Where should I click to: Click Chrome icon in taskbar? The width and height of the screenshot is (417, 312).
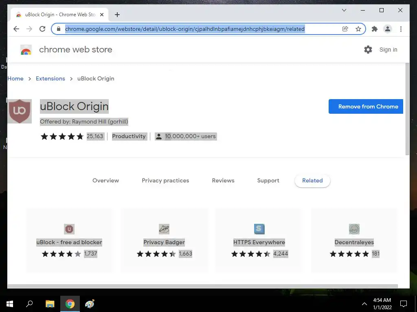(x=70, y=304)
